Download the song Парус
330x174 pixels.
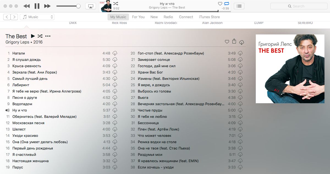[115, 167]
